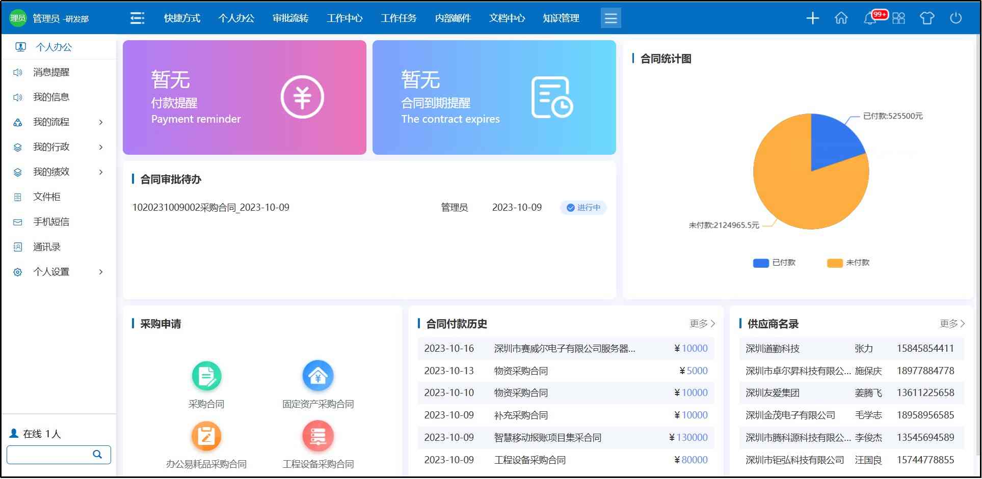Click 更多 in the 供应商名录 panel

click(x=951, y=324)
